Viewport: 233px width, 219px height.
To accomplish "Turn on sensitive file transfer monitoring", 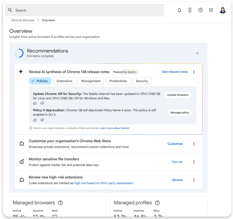I will [x=177, y=162].
